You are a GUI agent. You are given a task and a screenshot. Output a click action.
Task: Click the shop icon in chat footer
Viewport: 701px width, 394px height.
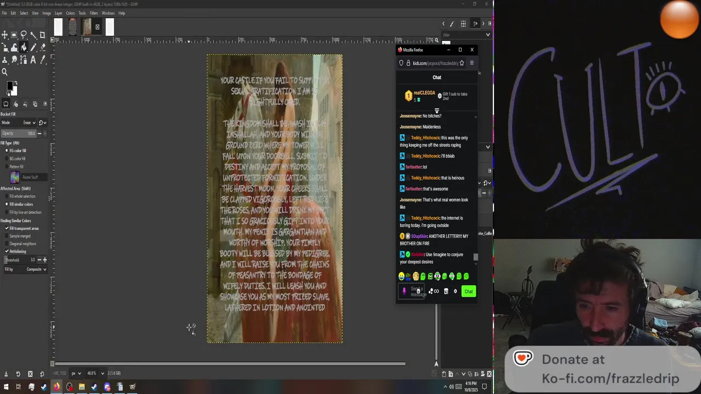click(446, 291)
